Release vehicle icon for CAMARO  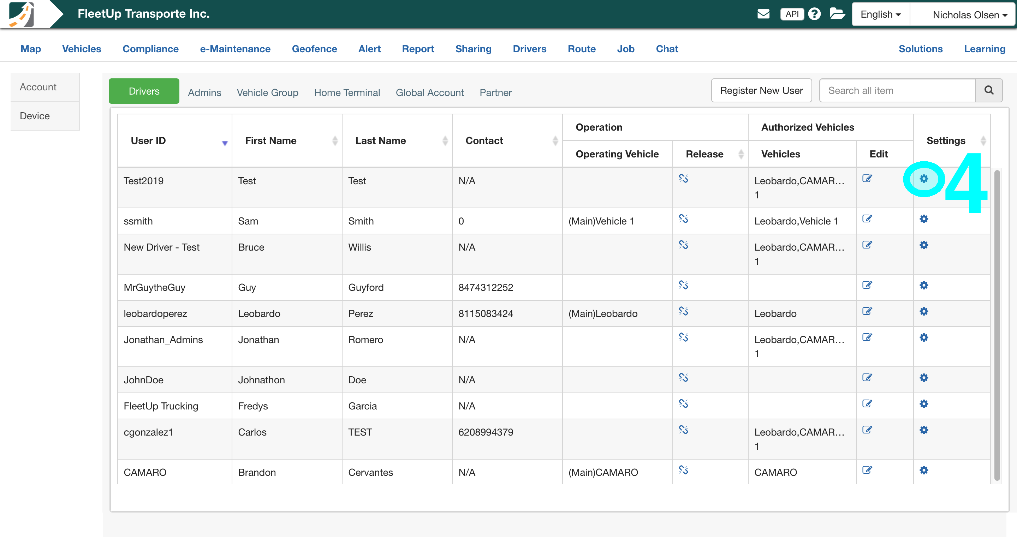pyautogui.click(x=683, y=470)
